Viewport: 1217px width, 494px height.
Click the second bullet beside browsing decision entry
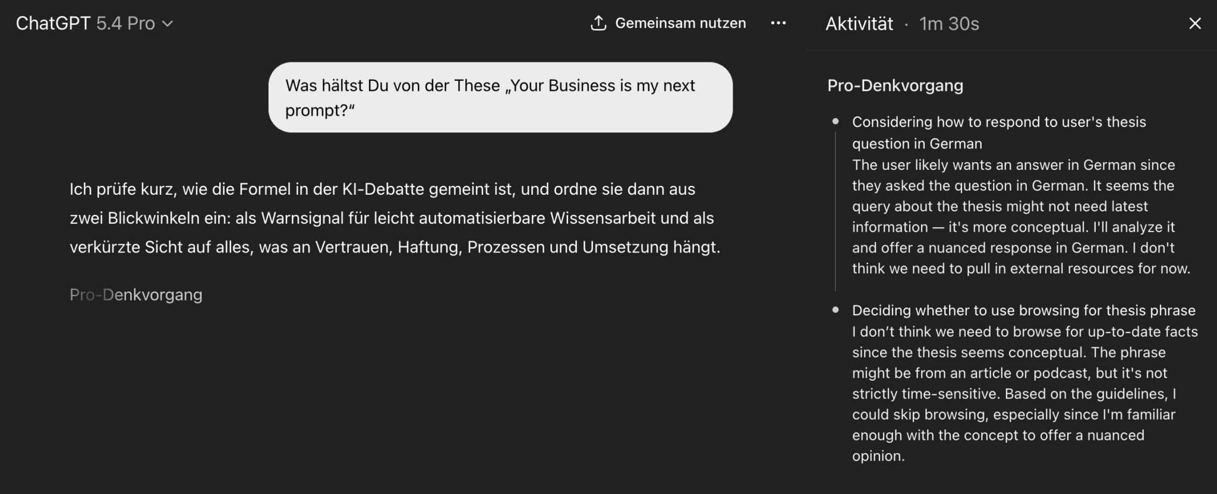[x=836, y=310]
